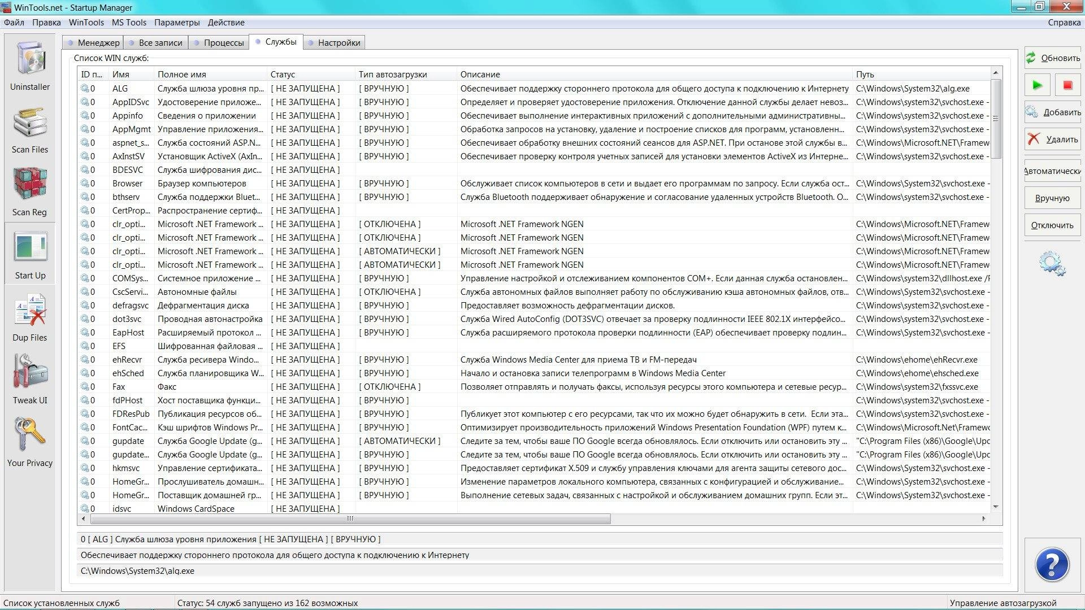The height and width of the screenshot is (610, 1085).
Task: Click the service icon of the idsvc row
Action: coord(85,508)
